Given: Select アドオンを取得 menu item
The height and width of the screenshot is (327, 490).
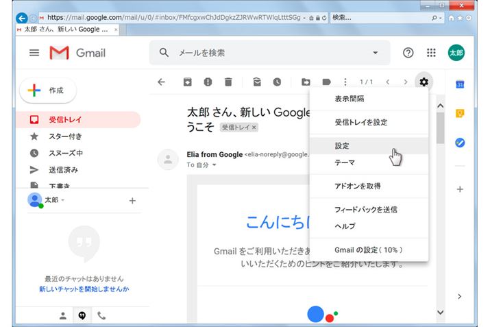Looking at the screenshot, I should [x=369, y=186].
